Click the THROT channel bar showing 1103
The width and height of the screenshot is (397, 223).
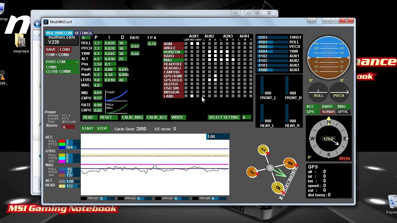click(x=273, y=37)
